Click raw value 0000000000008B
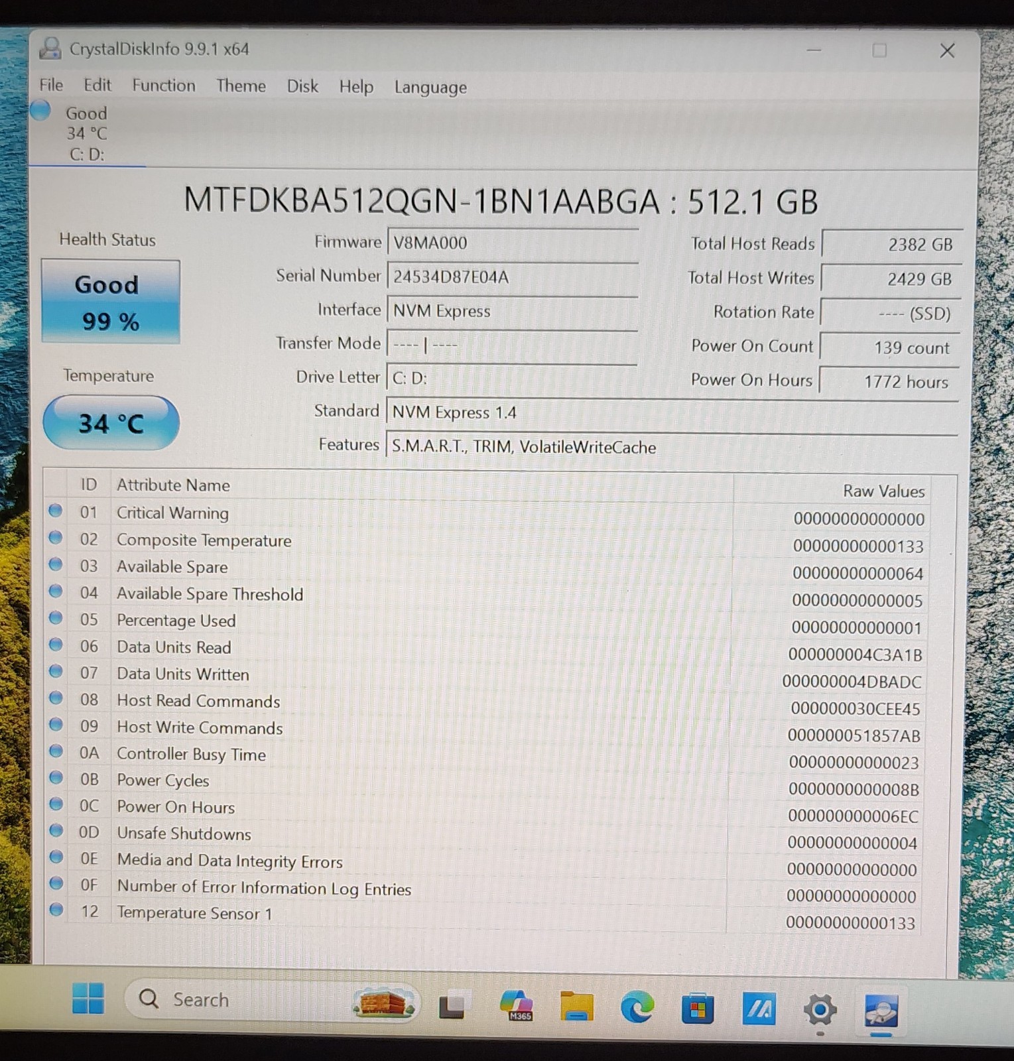1014x1061 pixels. tap(854, 790)
